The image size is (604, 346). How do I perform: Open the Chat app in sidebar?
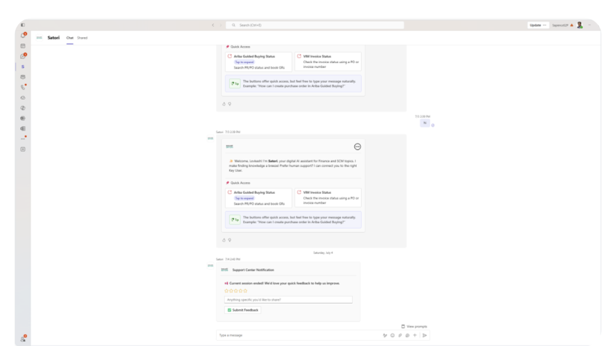(23, 56)
